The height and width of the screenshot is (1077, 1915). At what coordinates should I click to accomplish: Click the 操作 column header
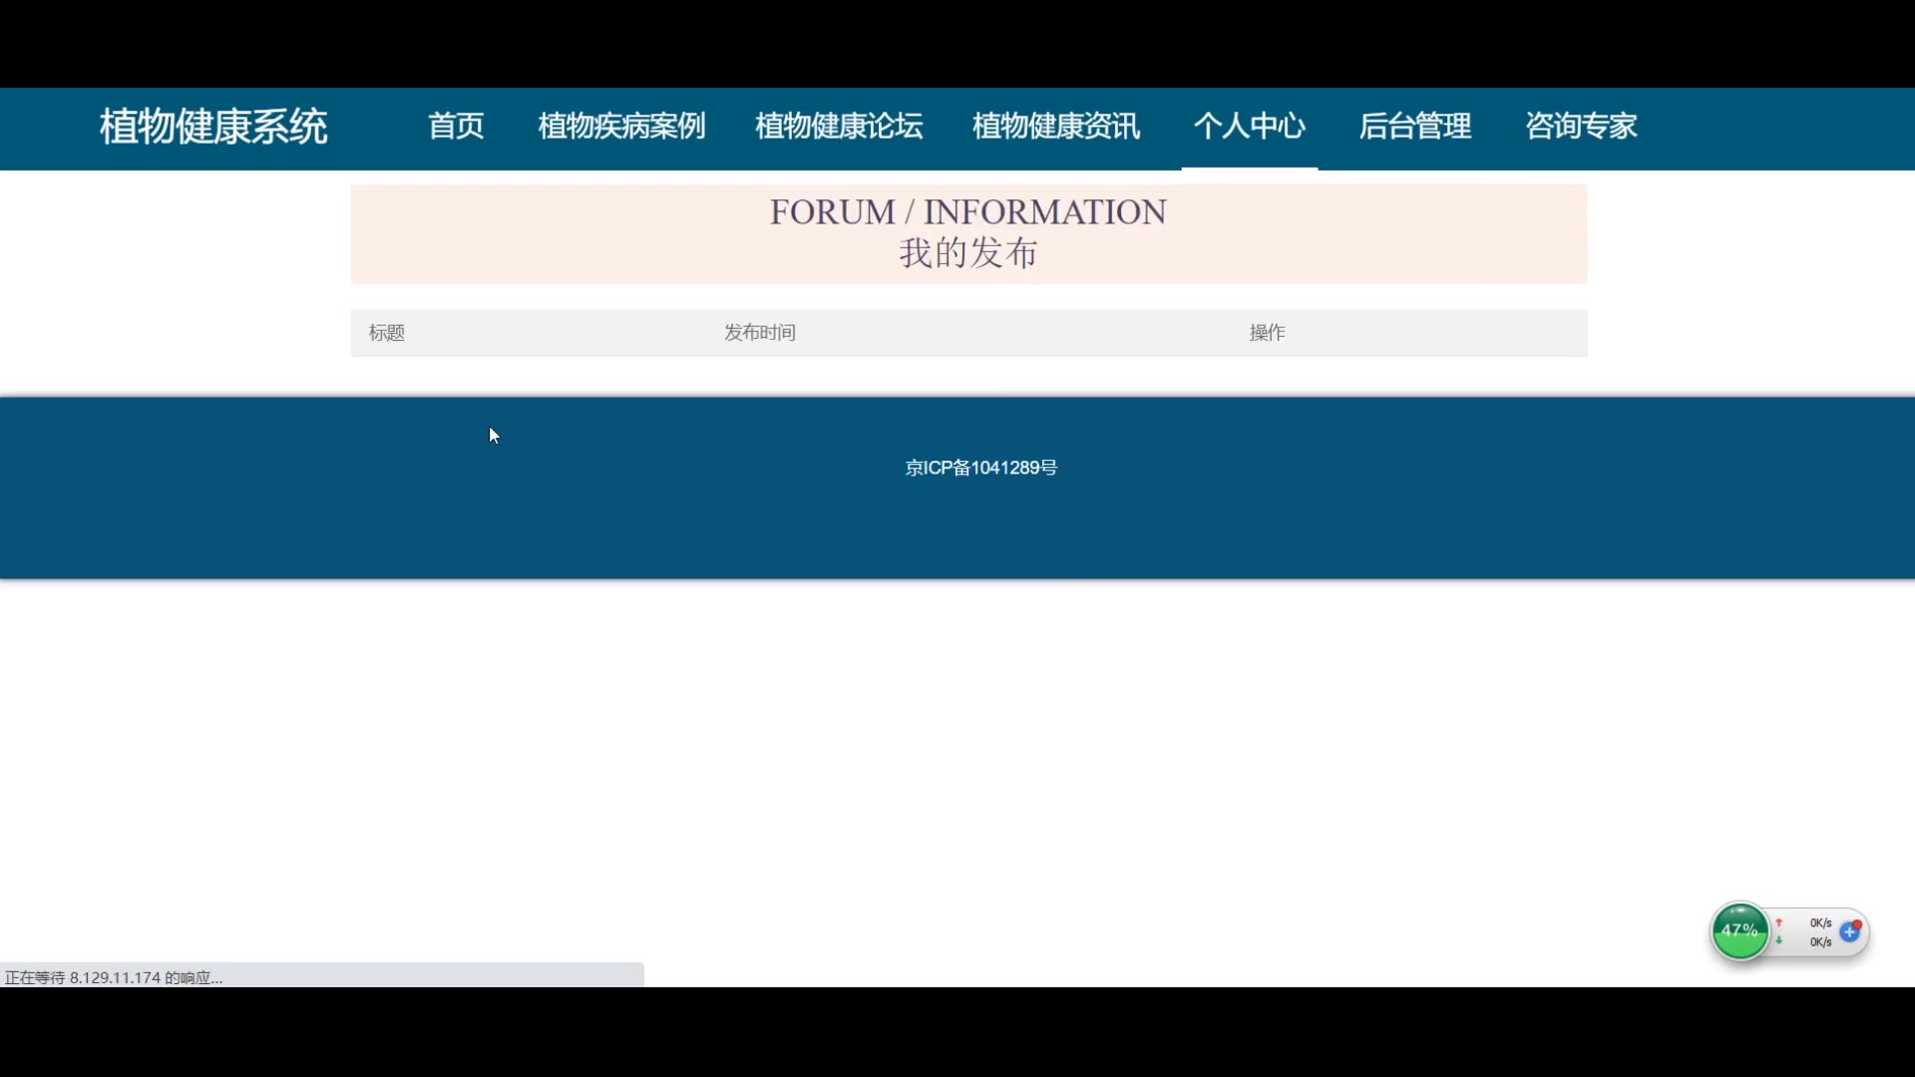coord(1267,333)
